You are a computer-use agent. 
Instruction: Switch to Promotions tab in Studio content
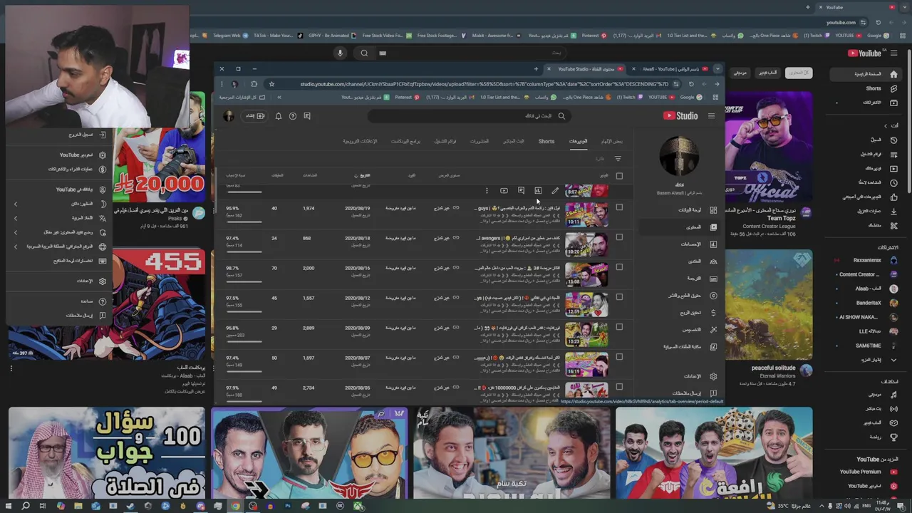(x=361, y=141)
